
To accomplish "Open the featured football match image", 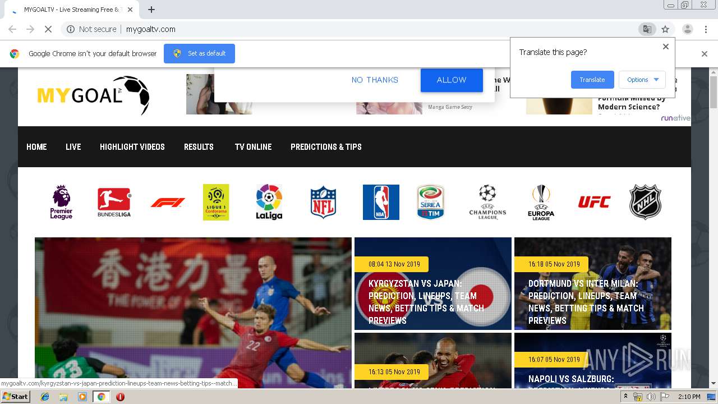I will coord(193,313).
